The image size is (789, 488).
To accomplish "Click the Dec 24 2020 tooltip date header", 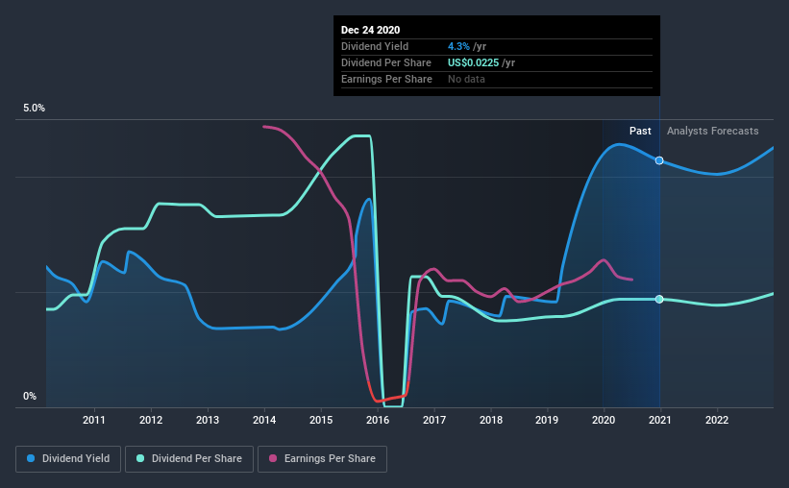I will click(370, 30).
